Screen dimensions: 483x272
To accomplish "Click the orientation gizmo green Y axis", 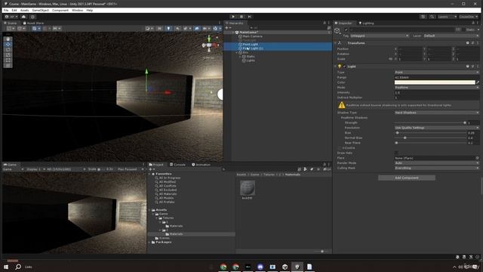I will tap(209, 39).
